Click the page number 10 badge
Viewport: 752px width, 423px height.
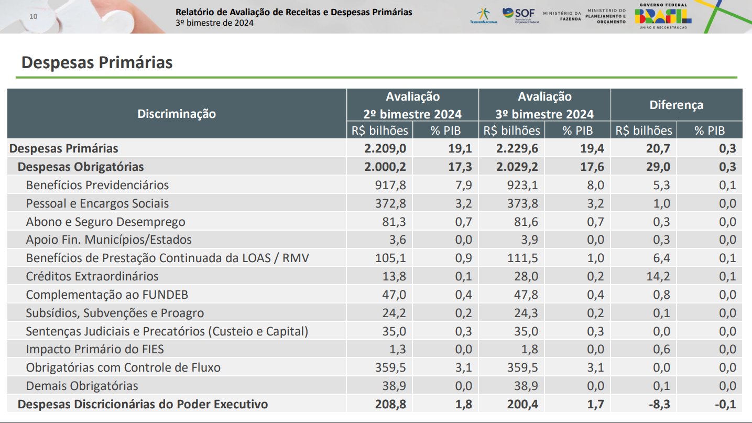tap(34, 16)
